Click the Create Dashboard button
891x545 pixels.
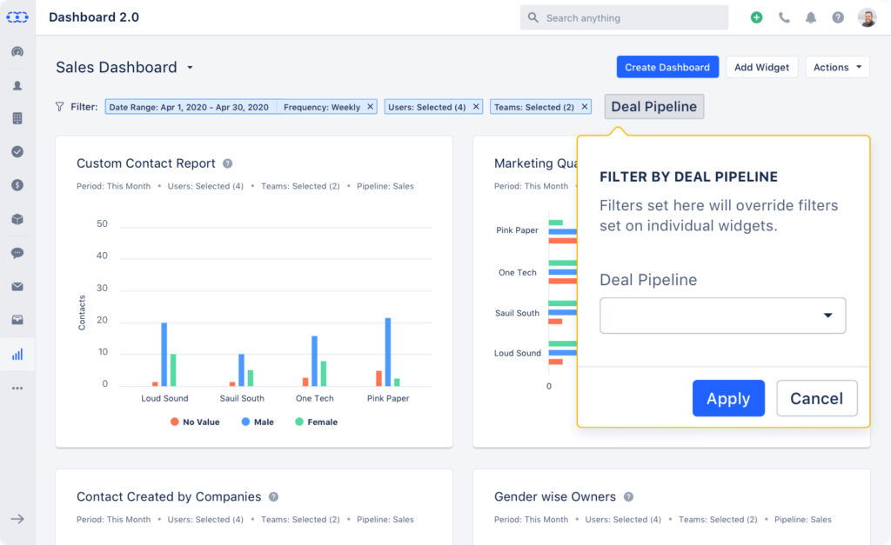(x=667, y=67)
